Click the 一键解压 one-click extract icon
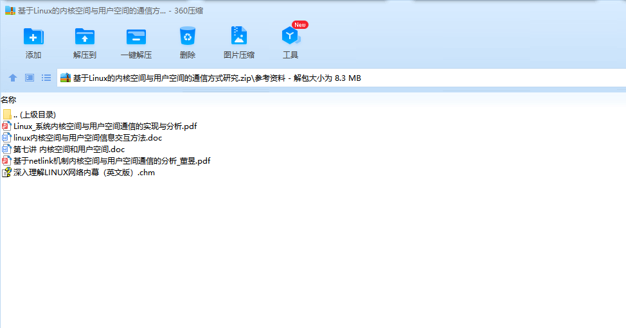Image resolution: width=626 pixels, height=328 pixels. (136, 37)
